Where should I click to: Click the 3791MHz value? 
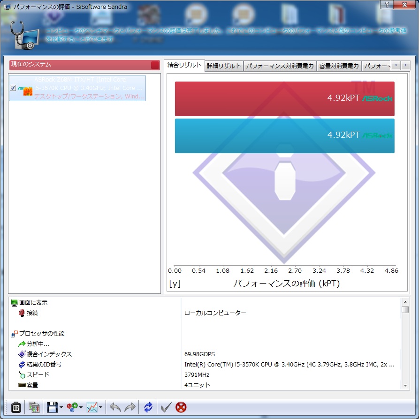coord(197,375)
